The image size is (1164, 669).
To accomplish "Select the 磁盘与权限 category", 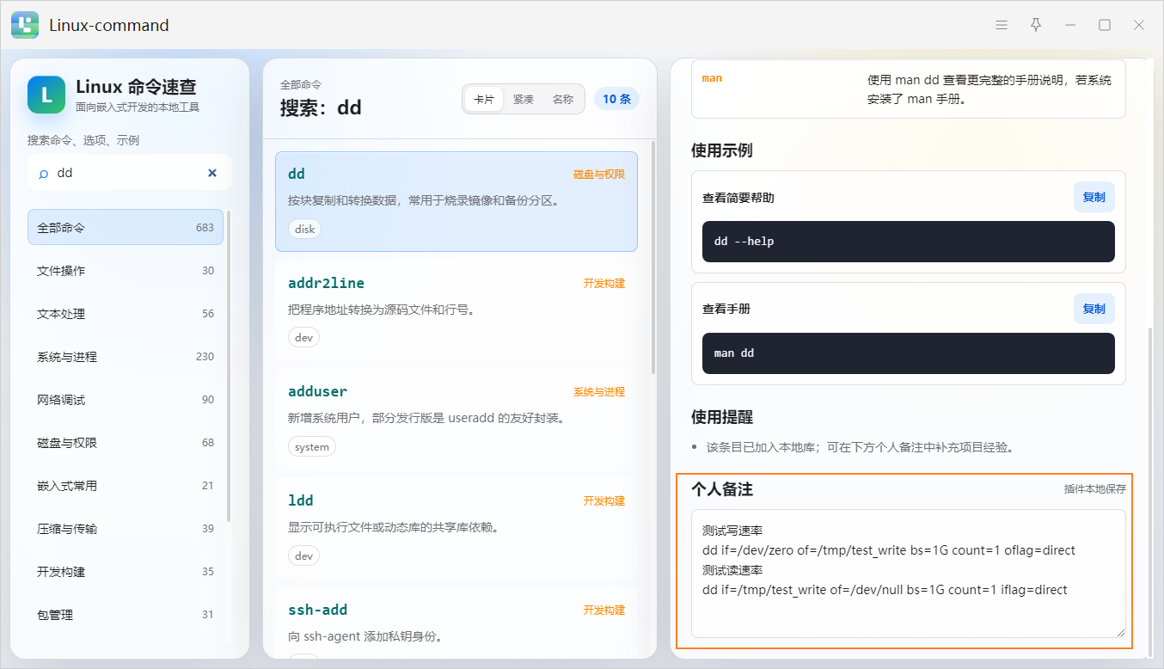I will coord(126,443).
